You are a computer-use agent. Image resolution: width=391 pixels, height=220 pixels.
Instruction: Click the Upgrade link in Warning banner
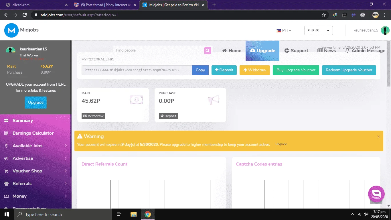(281, 144)
